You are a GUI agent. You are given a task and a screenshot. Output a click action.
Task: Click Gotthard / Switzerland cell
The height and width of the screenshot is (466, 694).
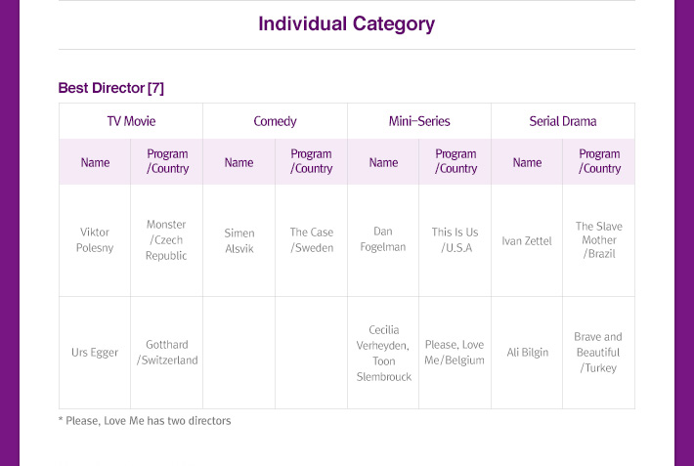coord(166,353)
